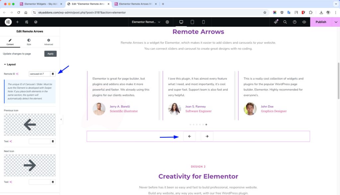The width and height of the screenshot is (340, 195).
Task: Preview changes with the eye icon
Action: (x=304, y=22)
